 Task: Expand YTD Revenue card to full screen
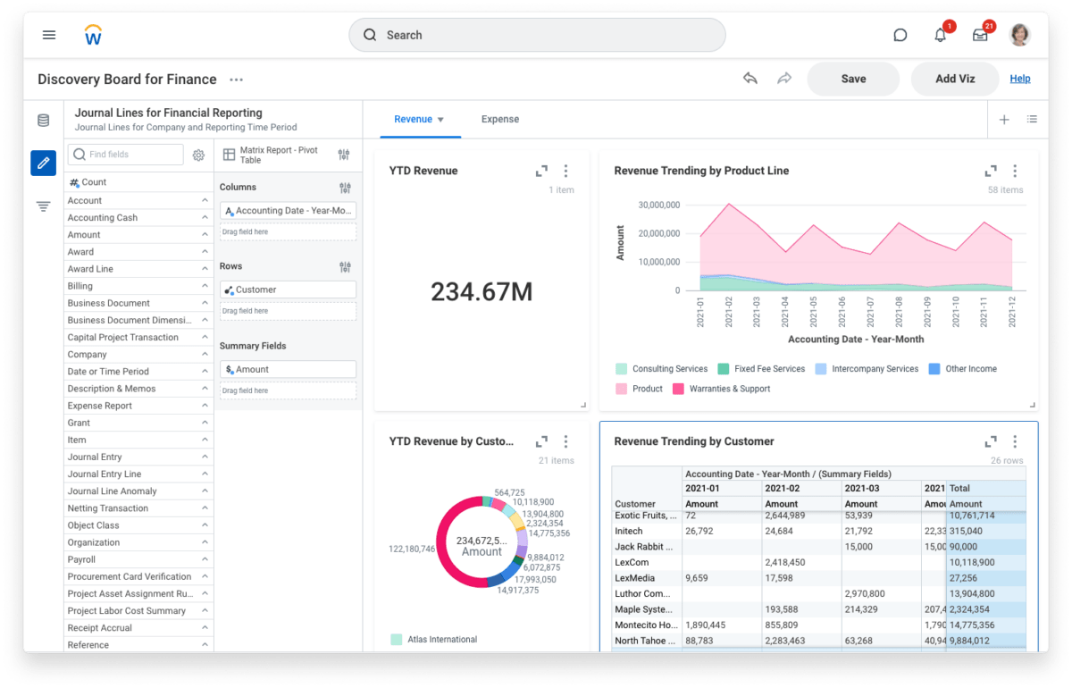pos(542,170)
